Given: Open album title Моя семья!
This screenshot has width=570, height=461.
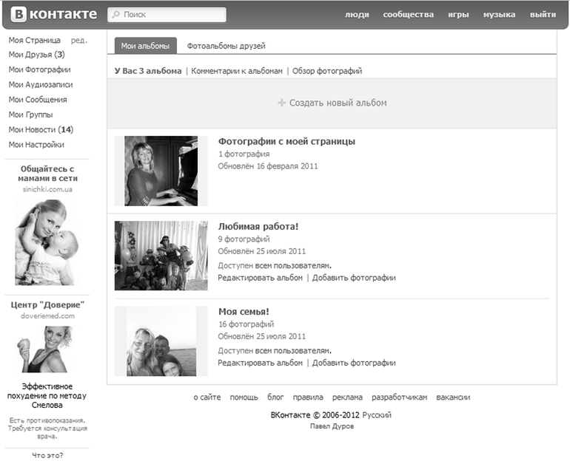Looking at the screenshot, I should click(244, 312).
